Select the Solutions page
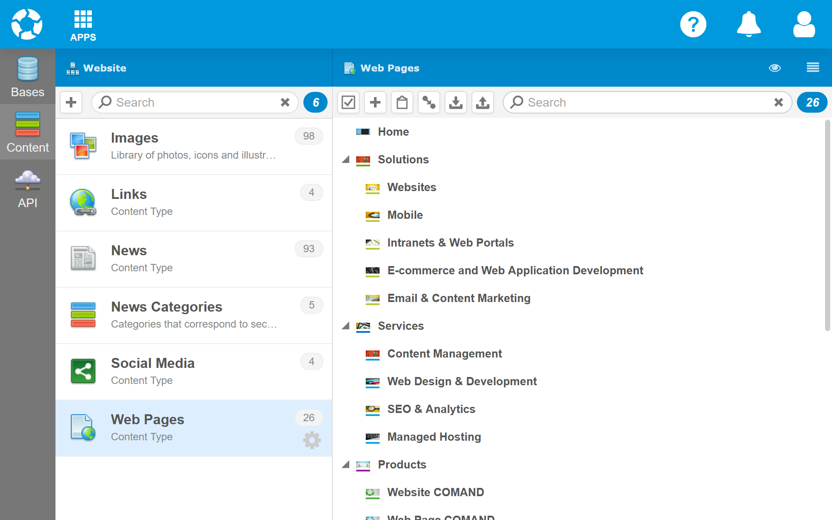 tap(403, 159)
